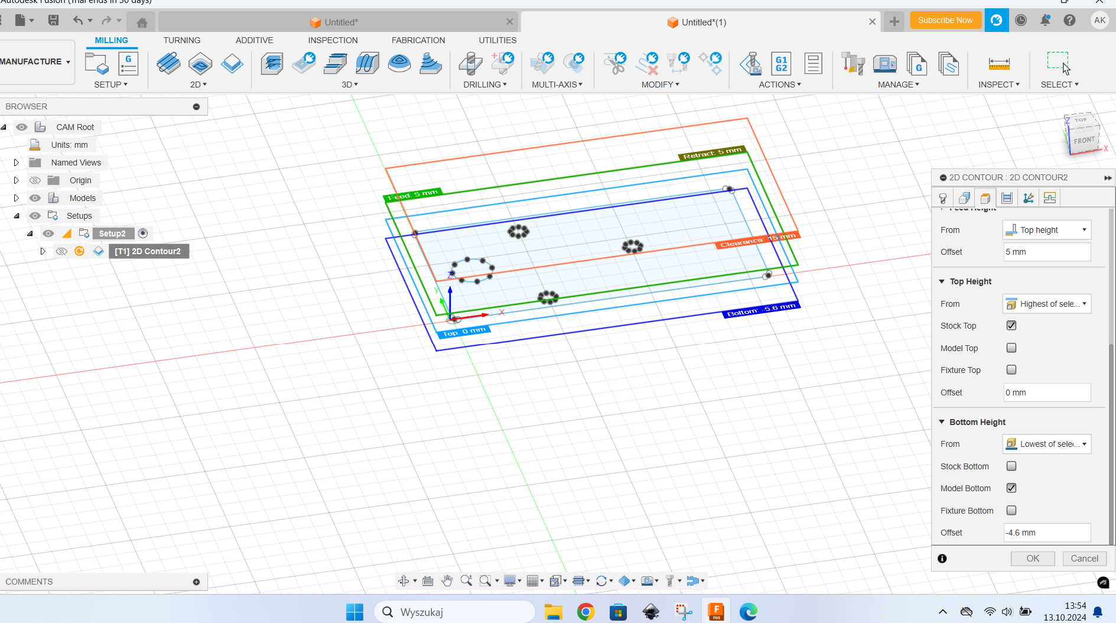
Task: Switch to the INSPECTION tab
Action: pyautogui.click(x=333, y=40)
